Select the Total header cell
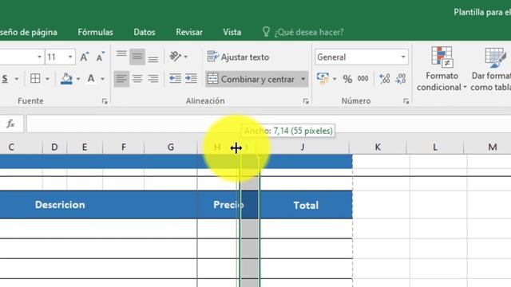The width and height of the screenshot is (511, 287). point(306,205)
